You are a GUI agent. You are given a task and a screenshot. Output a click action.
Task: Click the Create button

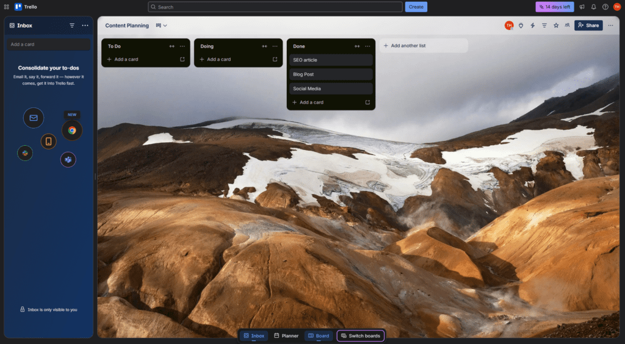[x=416, y=7]
